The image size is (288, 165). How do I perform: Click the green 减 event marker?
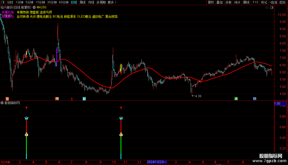tap(236, 99)
